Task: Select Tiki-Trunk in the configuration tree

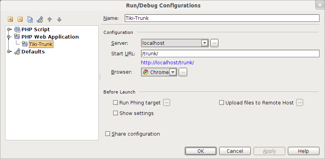Action: (x=41, y=44)
